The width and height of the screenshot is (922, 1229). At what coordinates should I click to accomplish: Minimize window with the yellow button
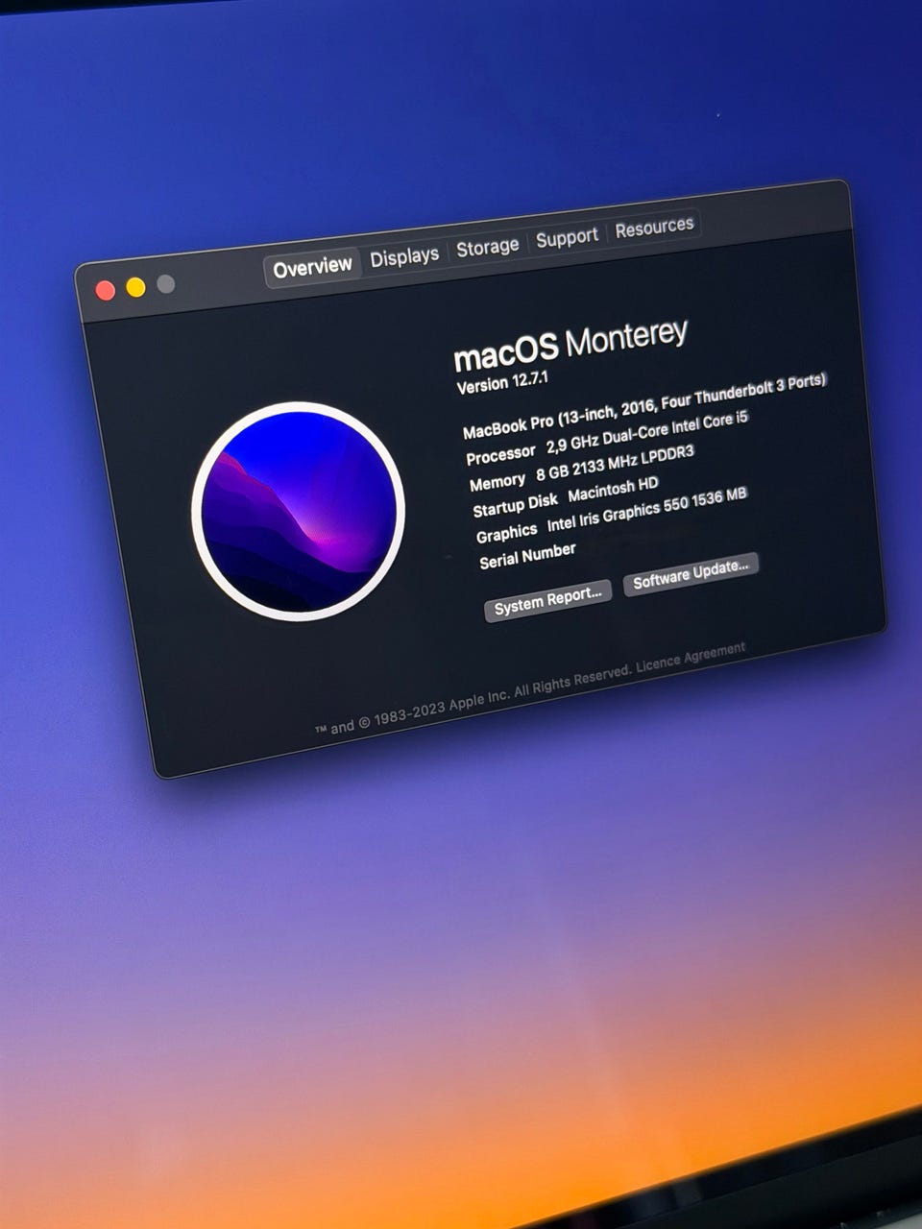135,287
